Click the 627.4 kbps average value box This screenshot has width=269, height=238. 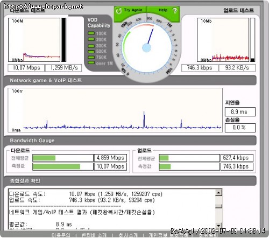tap(237, 158)
